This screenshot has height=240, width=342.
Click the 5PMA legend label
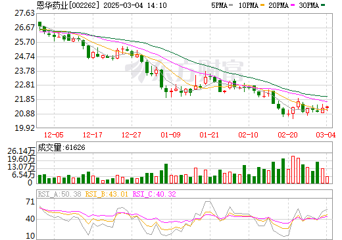pos(219,5)
